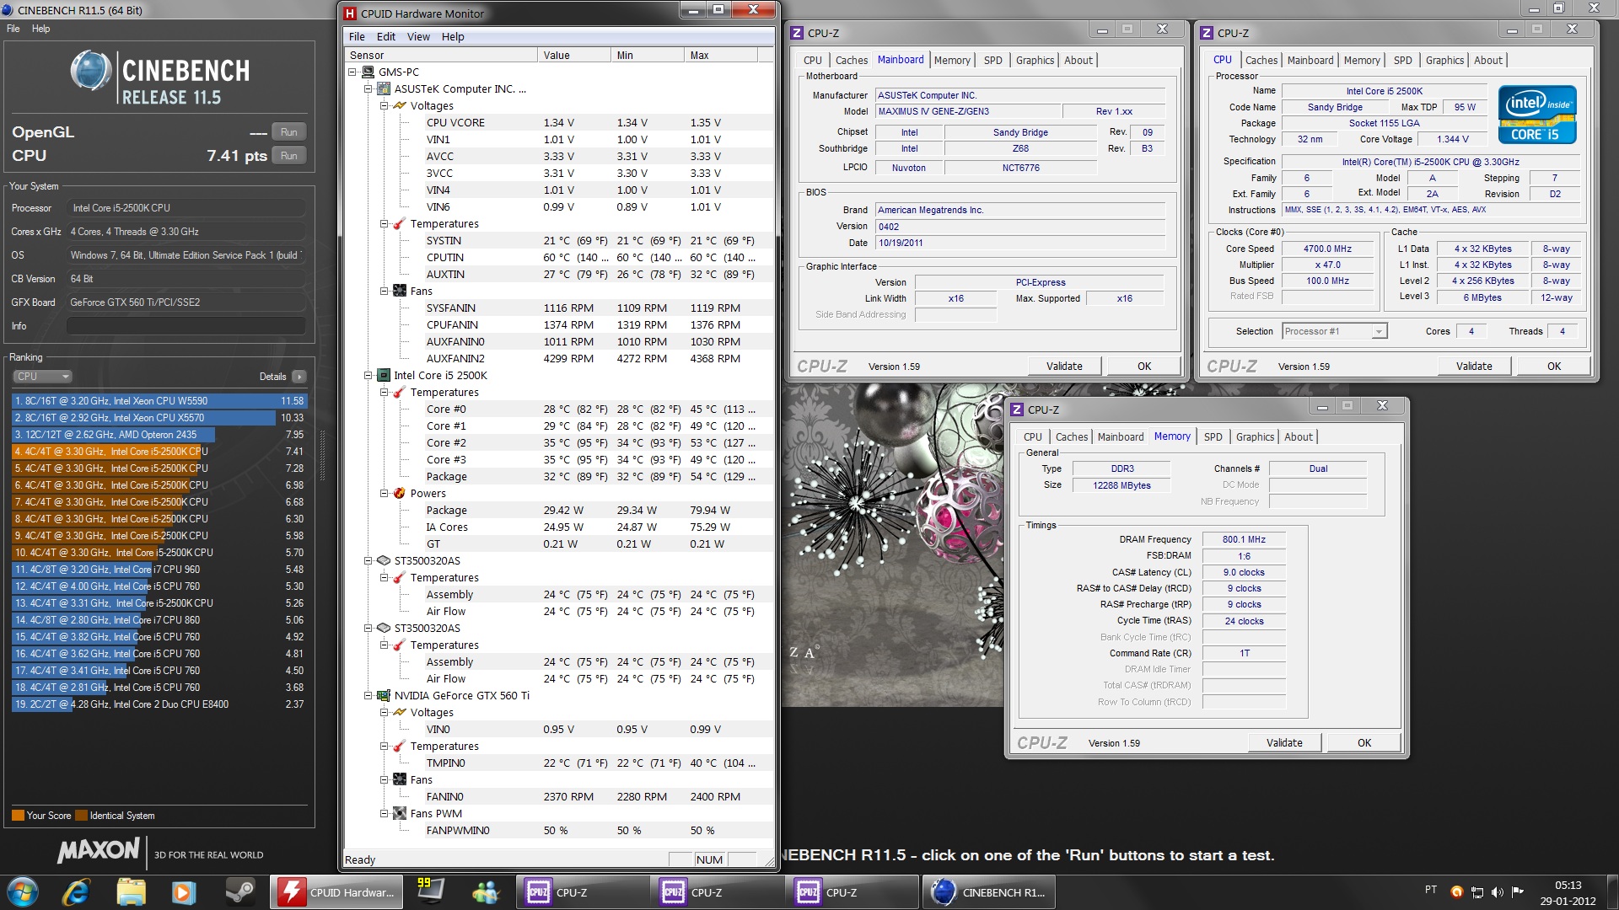
Task: Launch Internet Explorer from the taskbar
Action: tap(76, 891)
